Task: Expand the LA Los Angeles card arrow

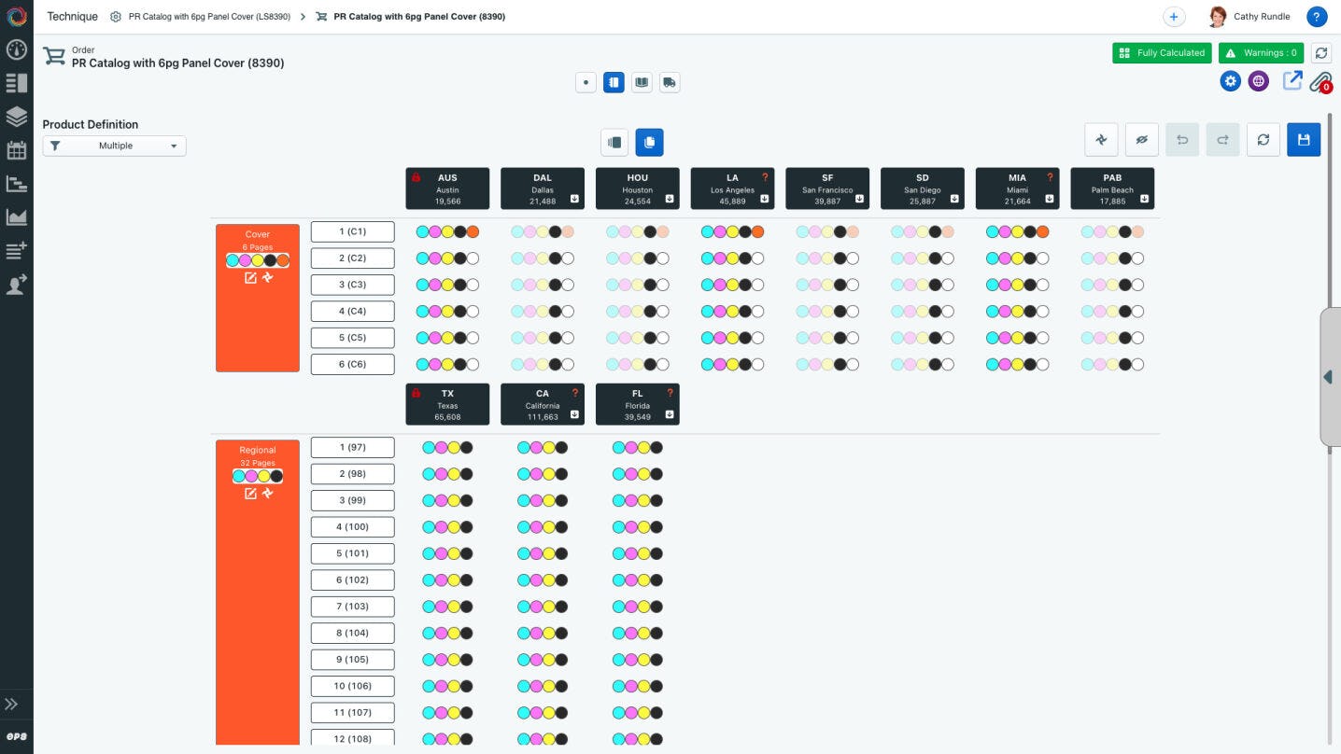Action: click(x=765, y=199)
